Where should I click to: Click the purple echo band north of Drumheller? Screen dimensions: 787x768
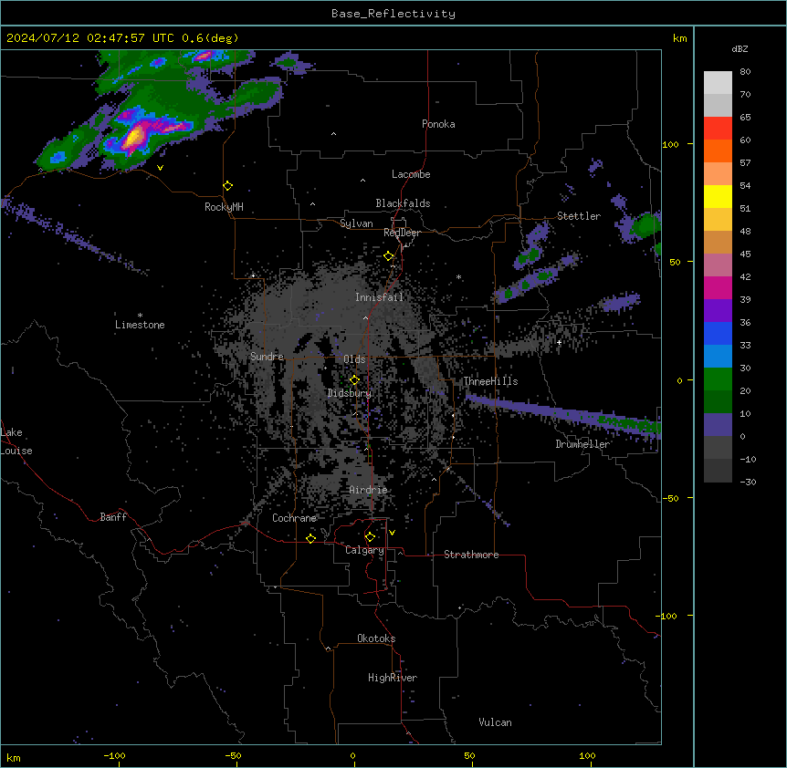click(562, 414)
